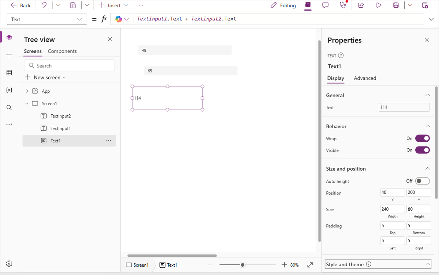This screenshot has height=275, width=439.
Task: Open the undo options dropdown arrow
Action: click(x=58, y=5)
